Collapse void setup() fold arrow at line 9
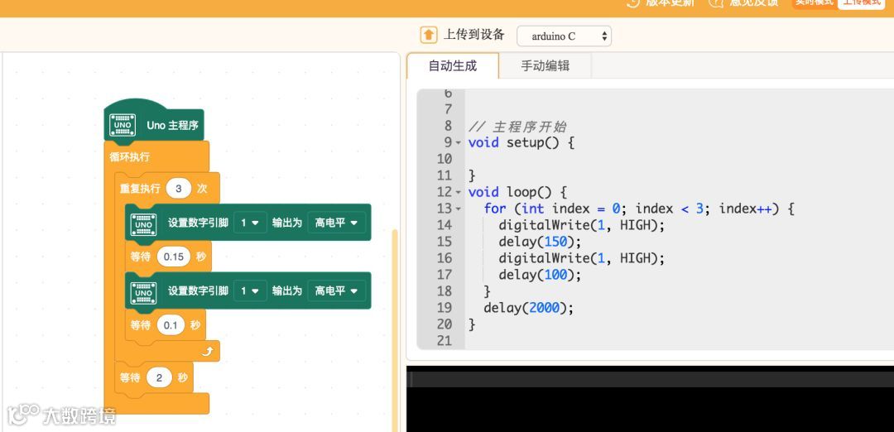Image resolution: width=894 pixels, height=432 pixels. tap(458, 142)
